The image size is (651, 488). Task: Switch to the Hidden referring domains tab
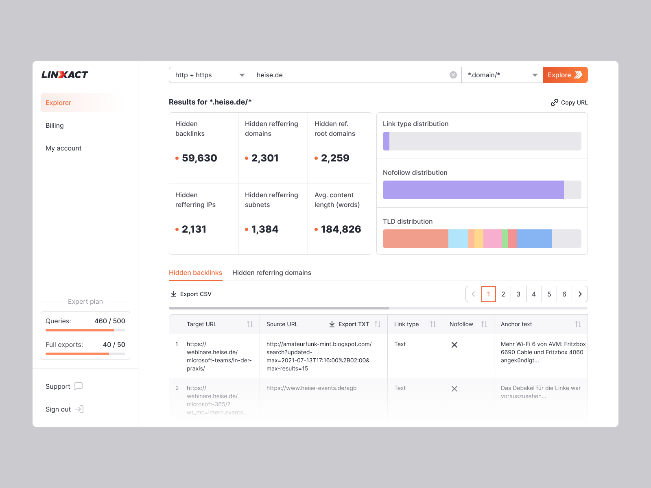pyautogui.click(x=271, y=272)
